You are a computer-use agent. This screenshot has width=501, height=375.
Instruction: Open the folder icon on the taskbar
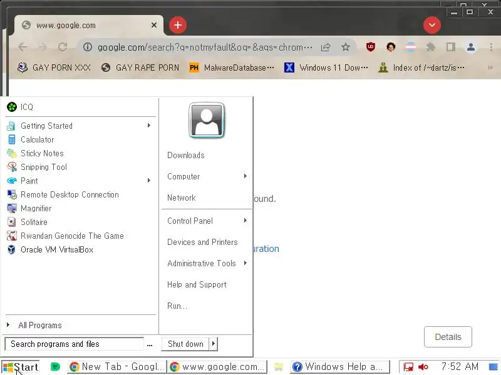click(279, 367)
